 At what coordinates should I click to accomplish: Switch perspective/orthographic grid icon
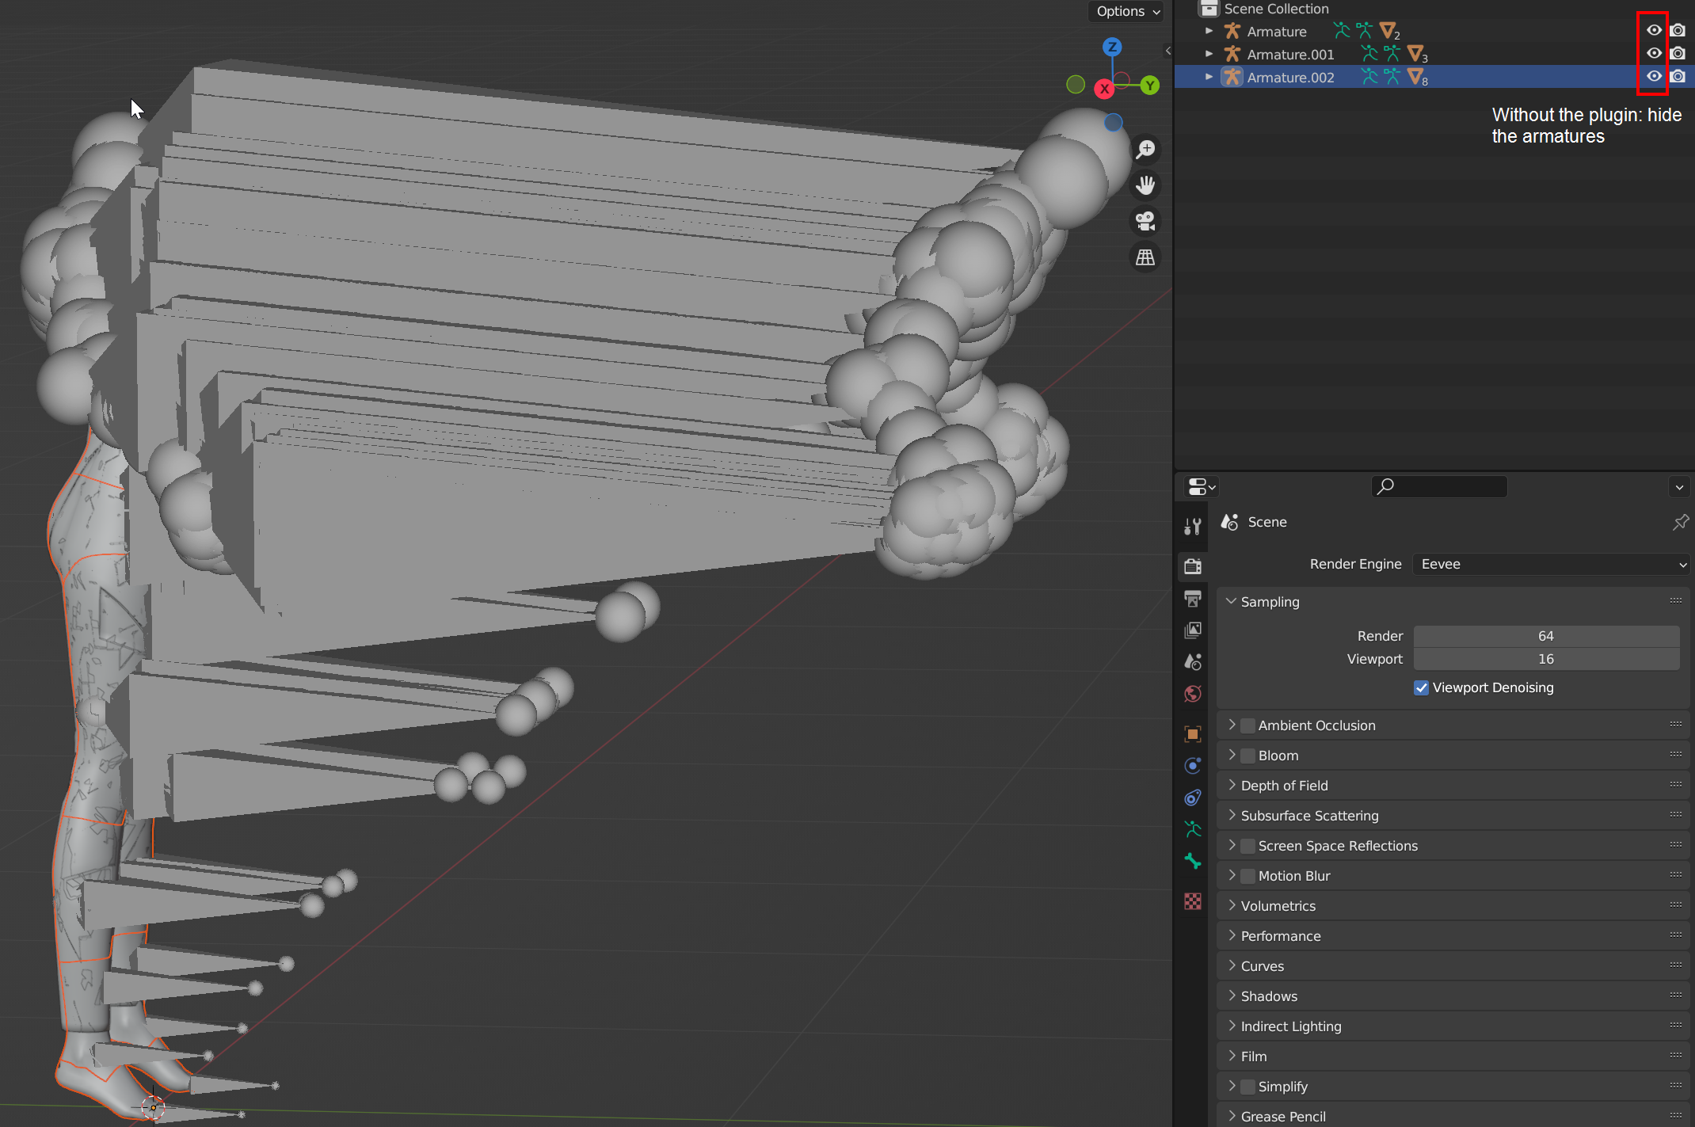[1145, 257]
